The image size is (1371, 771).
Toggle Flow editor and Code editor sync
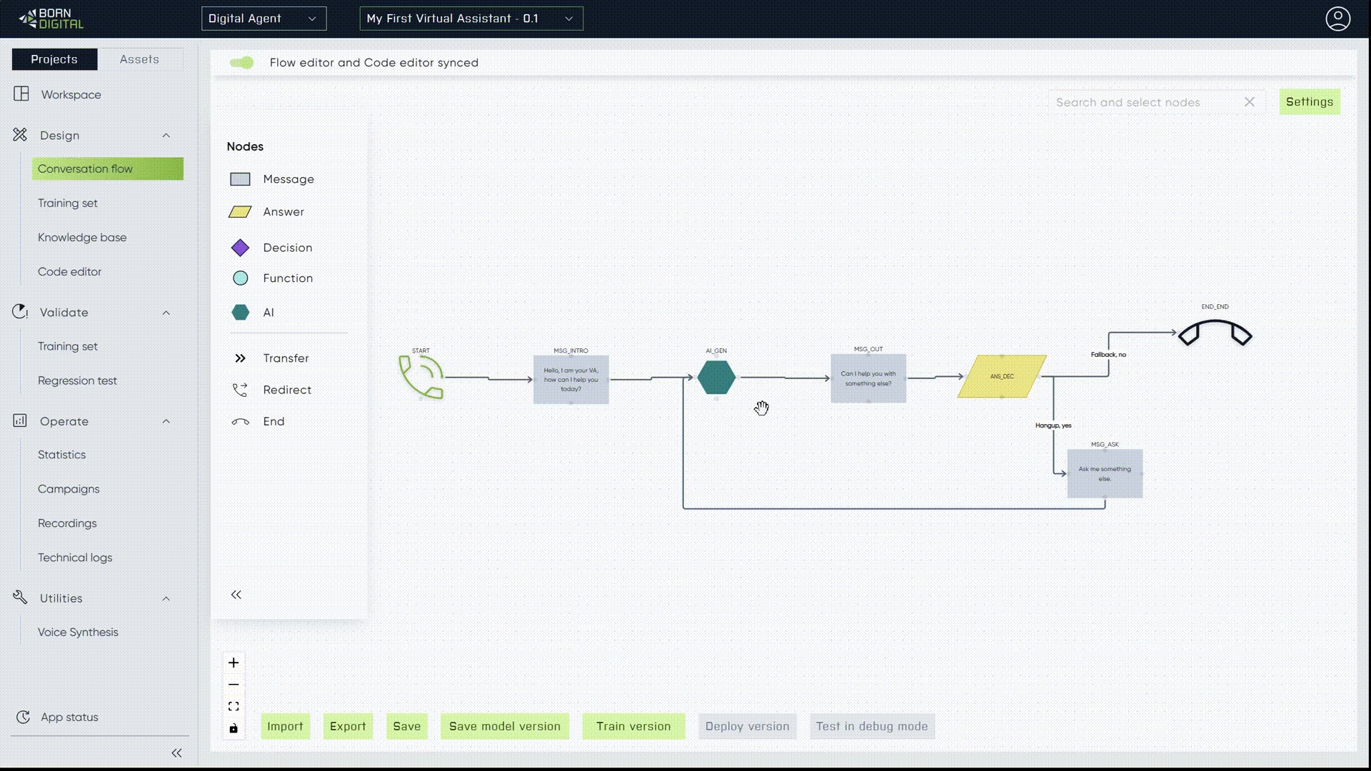pos(242,63)
